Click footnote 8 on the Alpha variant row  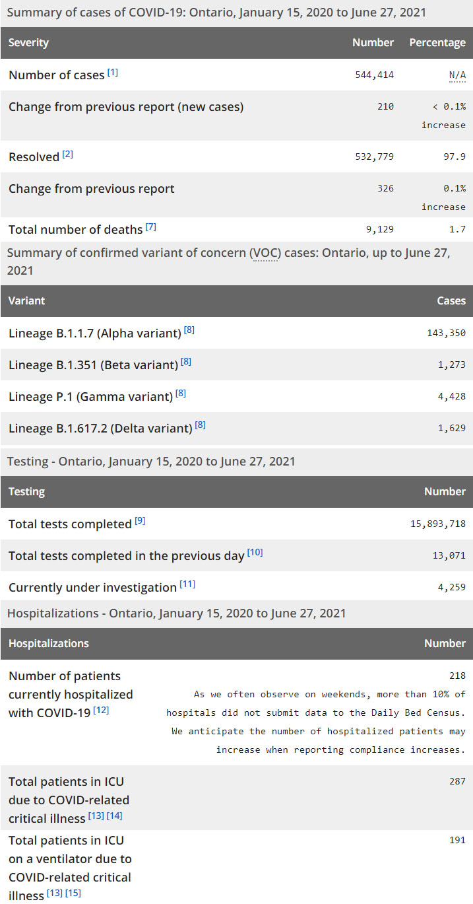(x=189, y=330)
